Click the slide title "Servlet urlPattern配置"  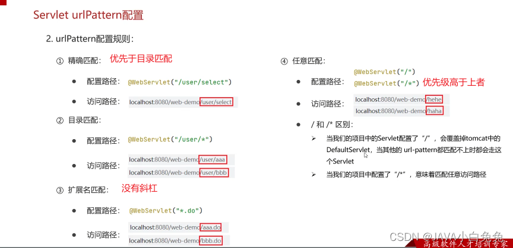coord(88,15)
